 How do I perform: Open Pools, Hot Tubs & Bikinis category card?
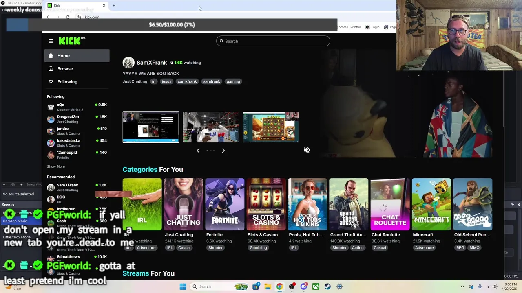307,204
